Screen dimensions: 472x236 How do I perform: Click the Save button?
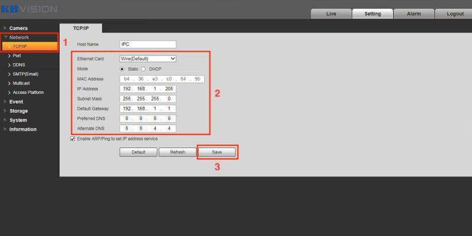click(x=217, y=152)
